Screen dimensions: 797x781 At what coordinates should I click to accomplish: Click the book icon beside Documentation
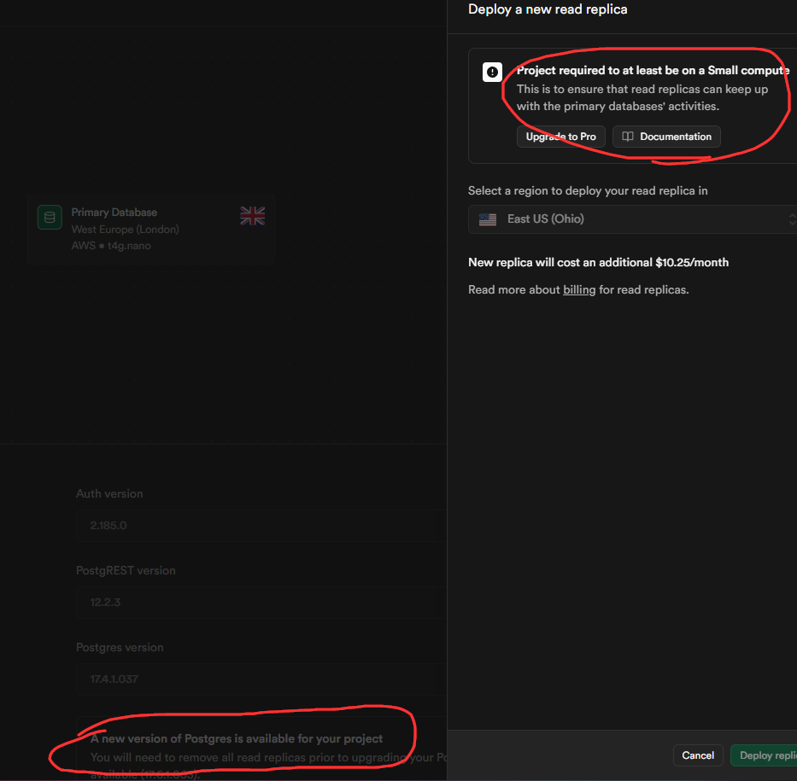click(628, 137)
